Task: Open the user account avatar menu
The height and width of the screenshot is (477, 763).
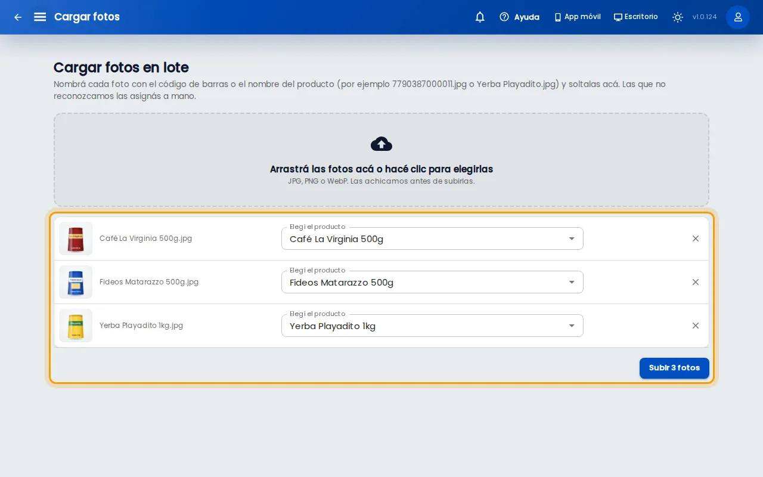Action: (738, 17)
